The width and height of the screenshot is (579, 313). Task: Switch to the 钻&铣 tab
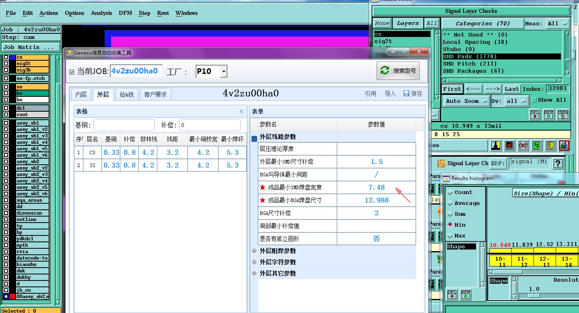pos(127,94)
